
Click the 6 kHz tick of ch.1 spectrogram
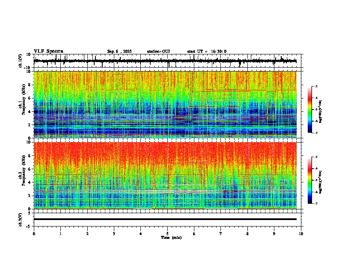pos(30,98)
